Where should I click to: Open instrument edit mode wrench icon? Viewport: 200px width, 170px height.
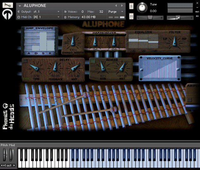click(x=8, y=5)
